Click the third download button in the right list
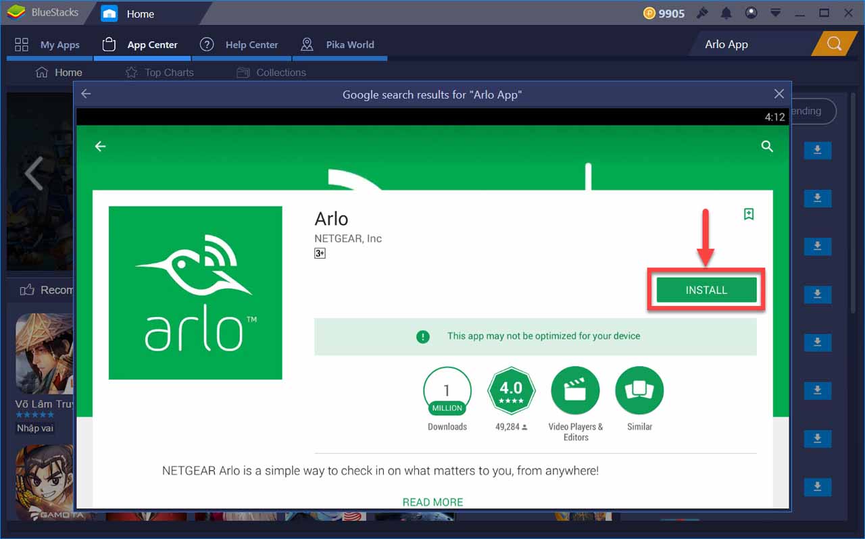The image size is (865, 539). (x=817, y=246)
